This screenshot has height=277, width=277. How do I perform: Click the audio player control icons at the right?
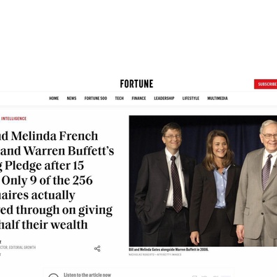click(211, 276)
